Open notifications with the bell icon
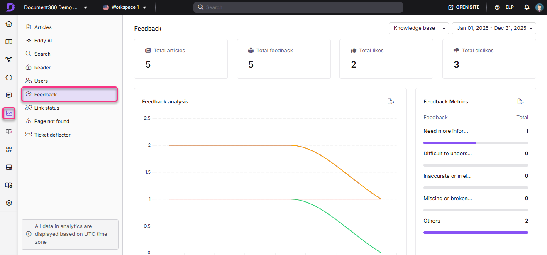 coord(526,7)
